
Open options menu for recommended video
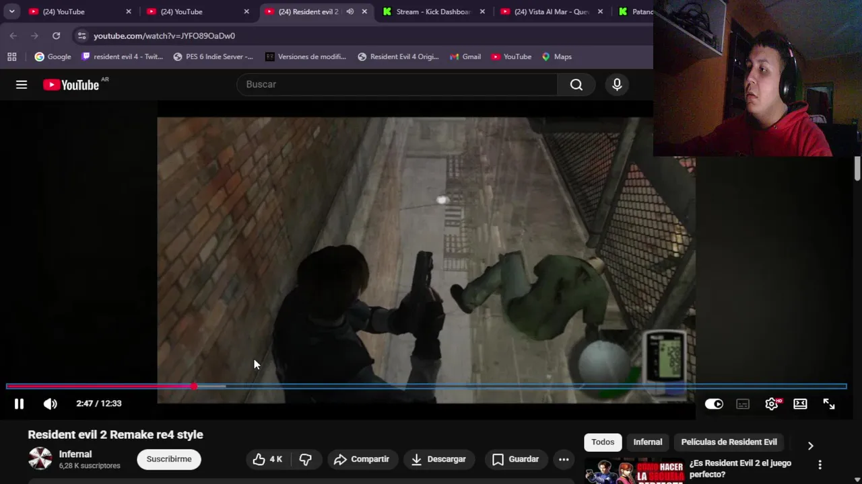coord(820,465)
